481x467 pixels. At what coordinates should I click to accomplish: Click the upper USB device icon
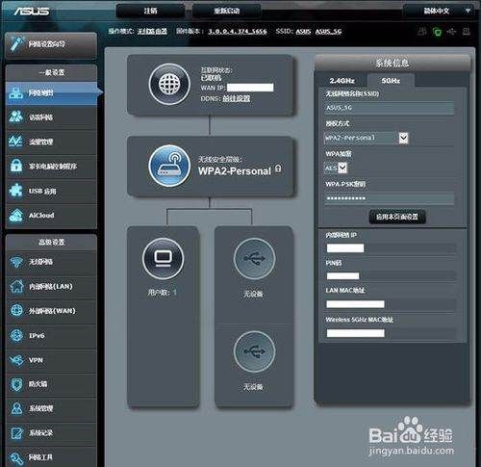[x=254, y=259]
